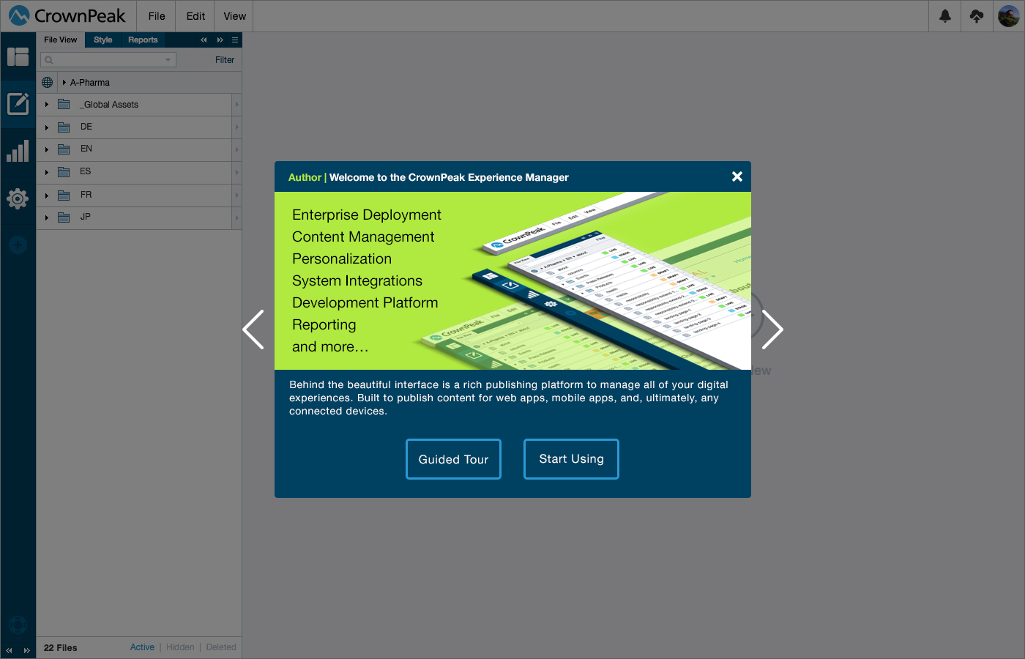Collapse panel with double left chevrons at top
Image resolution: width=1025 pixels, height=659 pixels.
click(204, 40)
